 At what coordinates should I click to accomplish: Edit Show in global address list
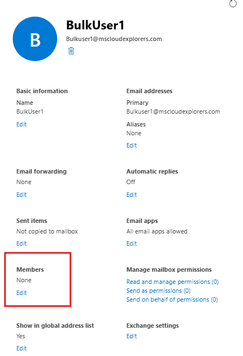[x=21, y=348]
